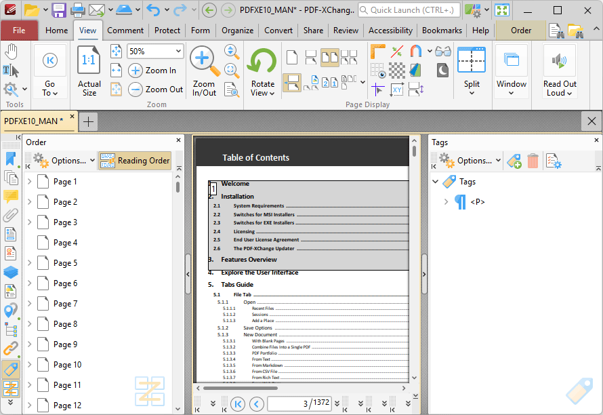The image size is (603, 415).
Task: Add a new document tab
Action: tap(89, 122)
